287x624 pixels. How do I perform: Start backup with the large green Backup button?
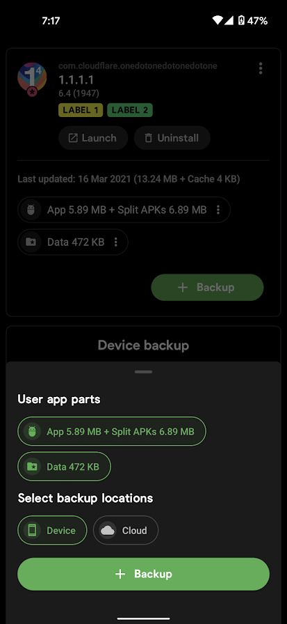pos(143,574)
